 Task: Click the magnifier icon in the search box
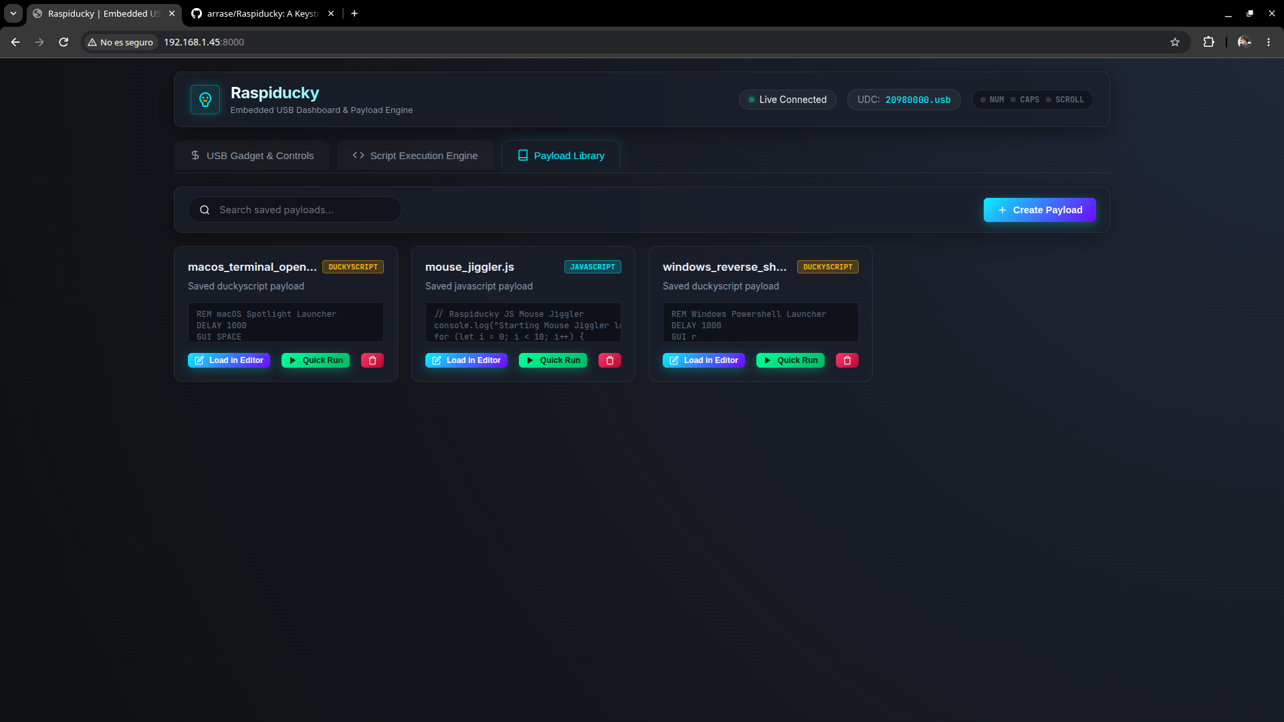click(205, 210)
